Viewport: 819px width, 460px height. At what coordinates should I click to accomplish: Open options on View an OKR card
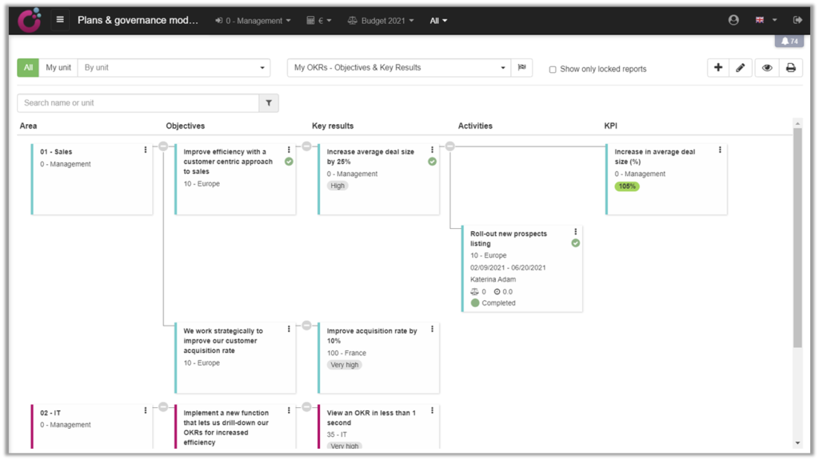432,411
